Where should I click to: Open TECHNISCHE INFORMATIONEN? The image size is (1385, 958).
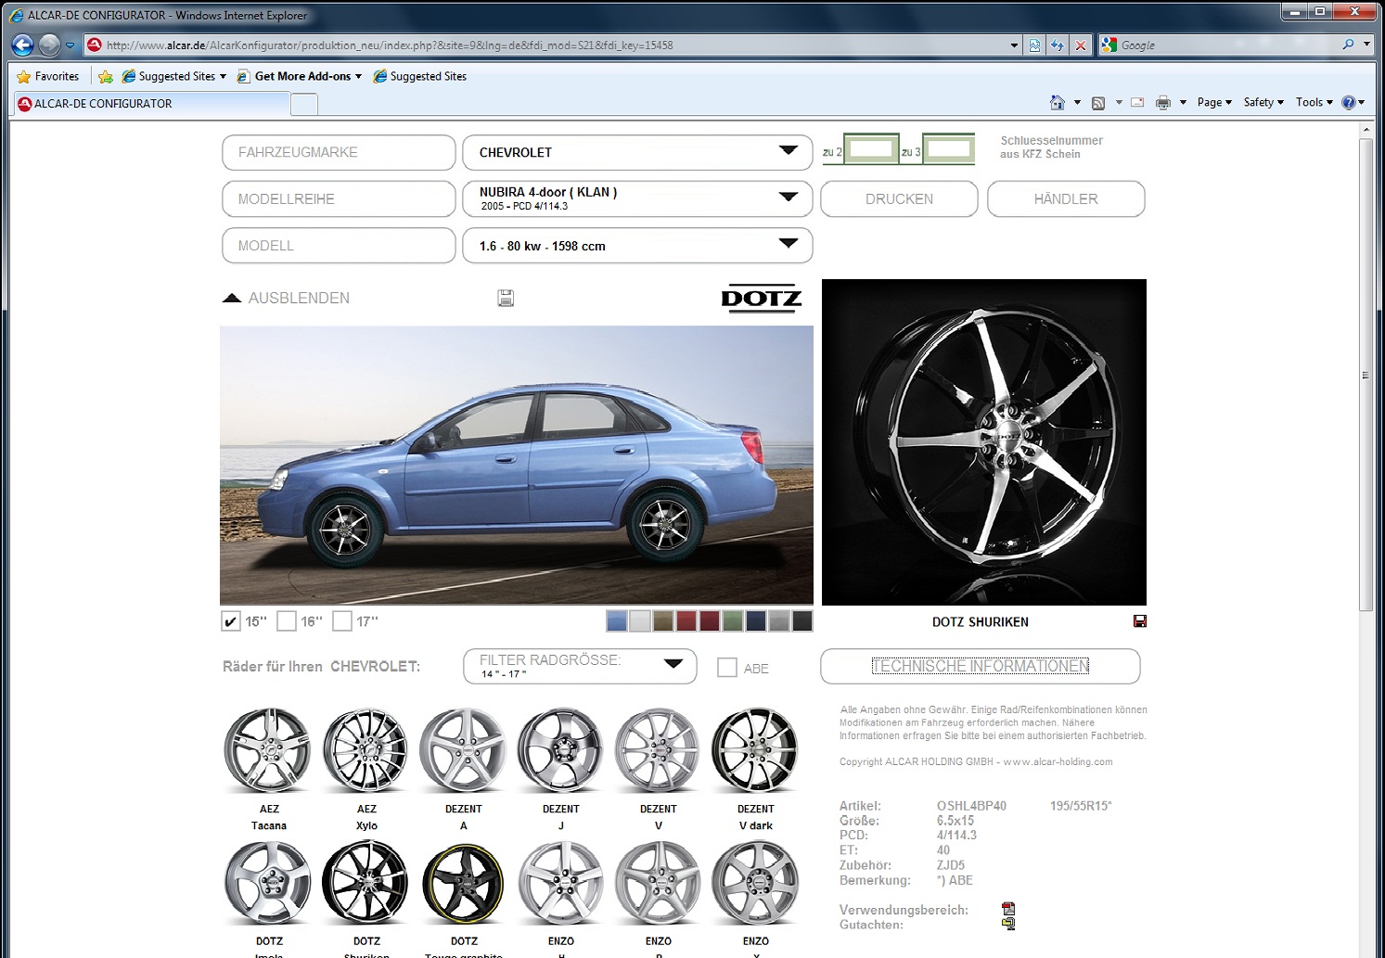coord(981,666)
